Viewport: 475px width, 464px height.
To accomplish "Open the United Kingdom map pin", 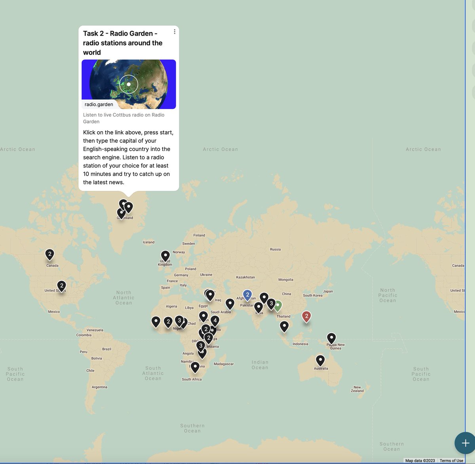I will click(165, 257).
